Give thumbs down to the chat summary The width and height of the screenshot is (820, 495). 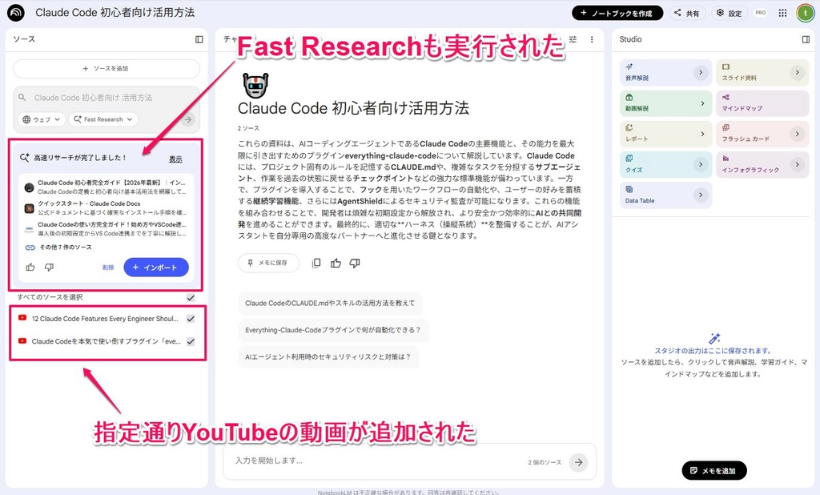point(355,264)
